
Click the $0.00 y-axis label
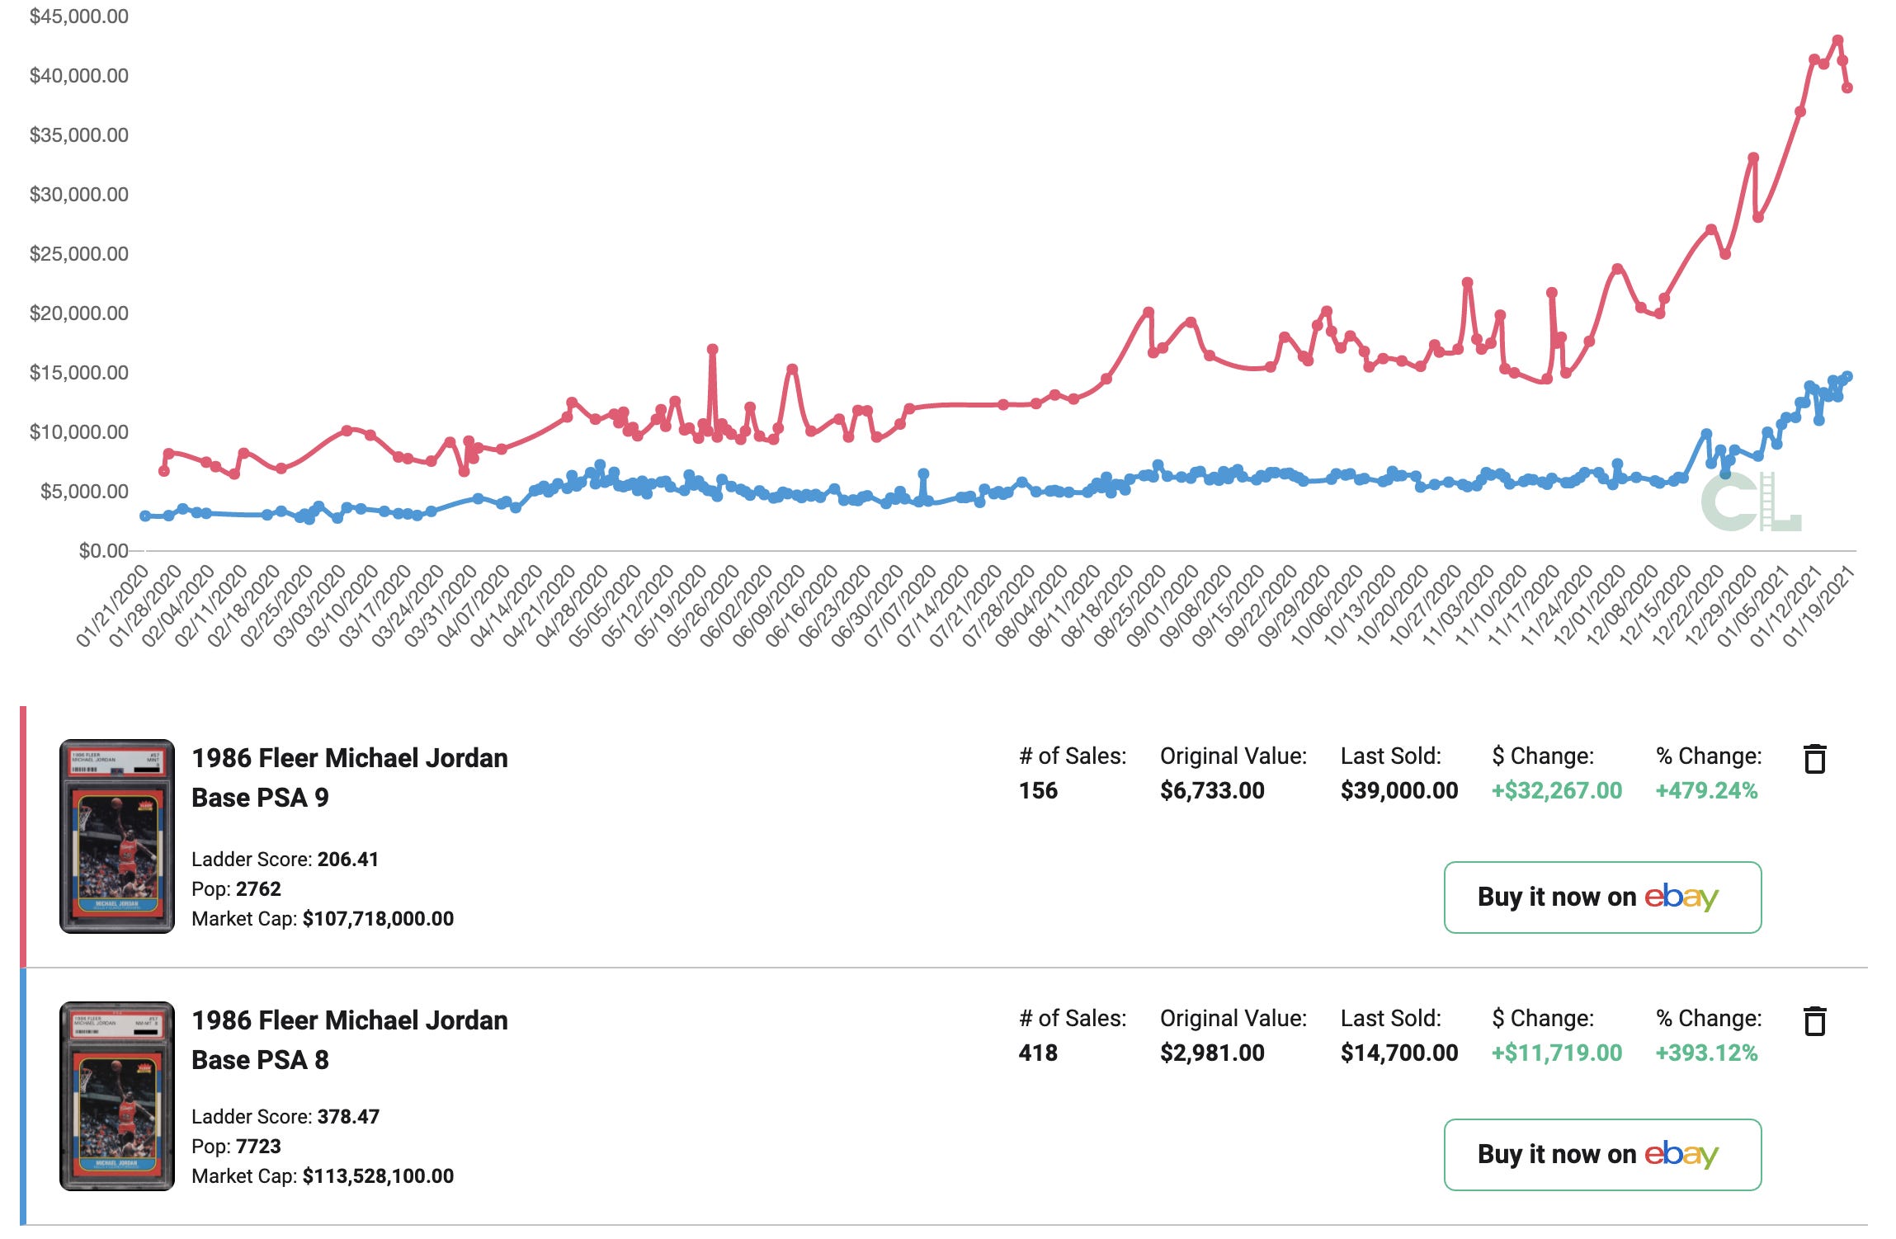[x=103, y=550]
